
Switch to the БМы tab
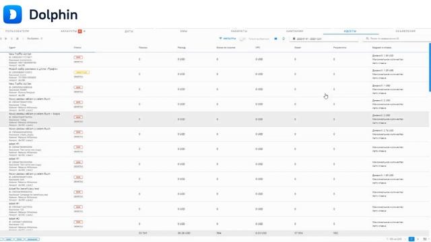(x=184, y=32)
